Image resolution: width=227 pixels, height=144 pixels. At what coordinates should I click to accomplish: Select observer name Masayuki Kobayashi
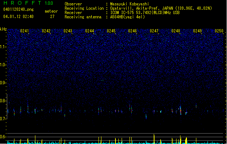click(x=129, y=4)
